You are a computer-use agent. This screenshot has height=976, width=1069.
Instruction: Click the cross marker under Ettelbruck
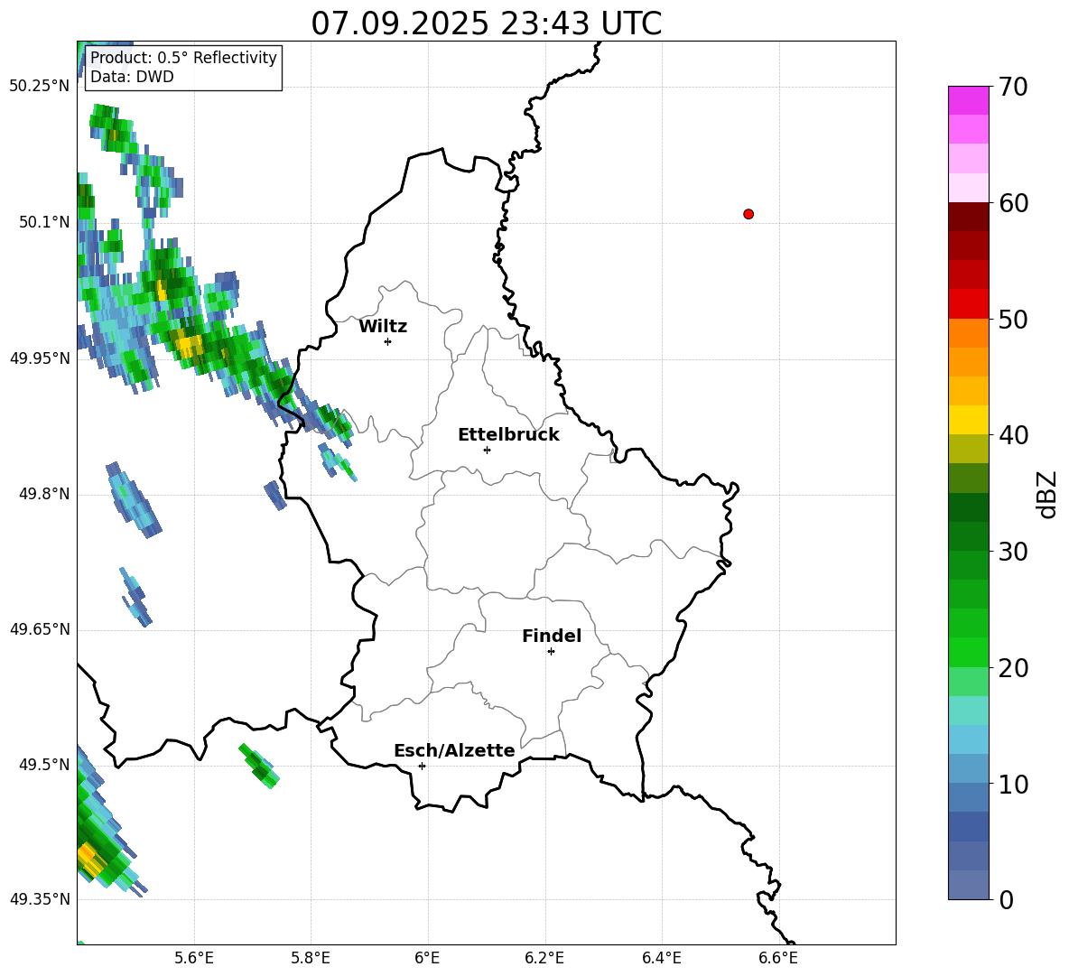[487, 450]
